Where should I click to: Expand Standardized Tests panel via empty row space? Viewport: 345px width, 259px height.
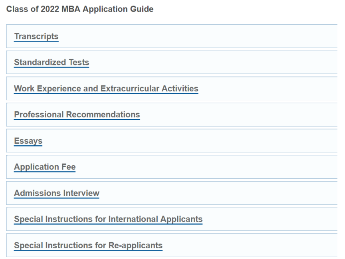tap(216, 62)
